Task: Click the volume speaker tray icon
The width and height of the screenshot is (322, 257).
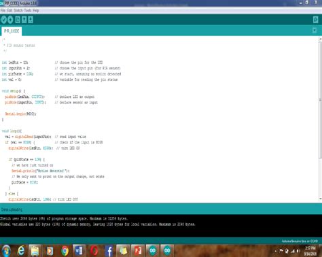Action: 298,251
